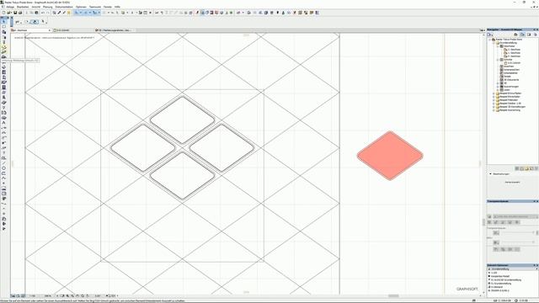This screenshot has width=539, height=303.
Task: Expand the Schnitte folder in Navigator
Action: (498, 60)
